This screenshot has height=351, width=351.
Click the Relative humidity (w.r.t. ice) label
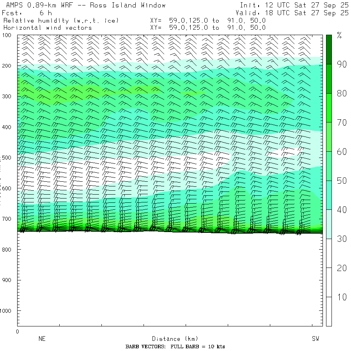pos(61,20)
